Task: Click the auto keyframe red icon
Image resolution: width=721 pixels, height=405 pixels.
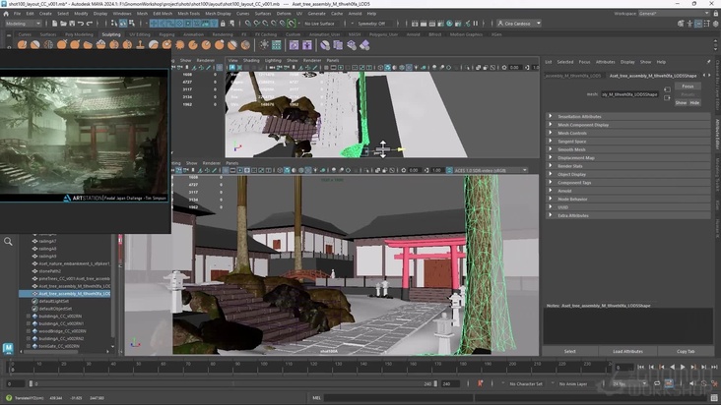Action: 480,383
